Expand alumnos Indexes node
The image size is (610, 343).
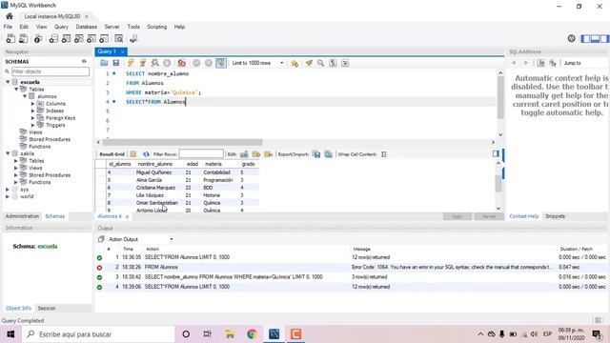33,111
